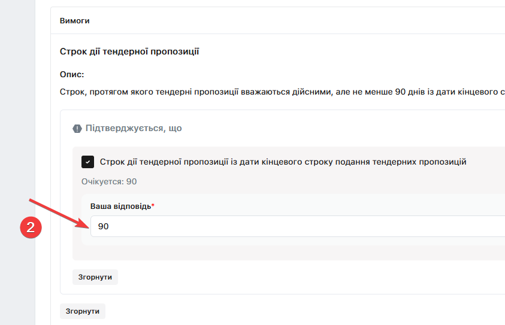This screenshot has width=505, height=325.
Task: Uncheck the "Строк дії тендерної пропозиції" checkbox
Action: point(88,162)
